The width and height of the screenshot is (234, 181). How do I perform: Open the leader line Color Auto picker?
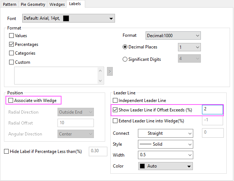(166, 166)
